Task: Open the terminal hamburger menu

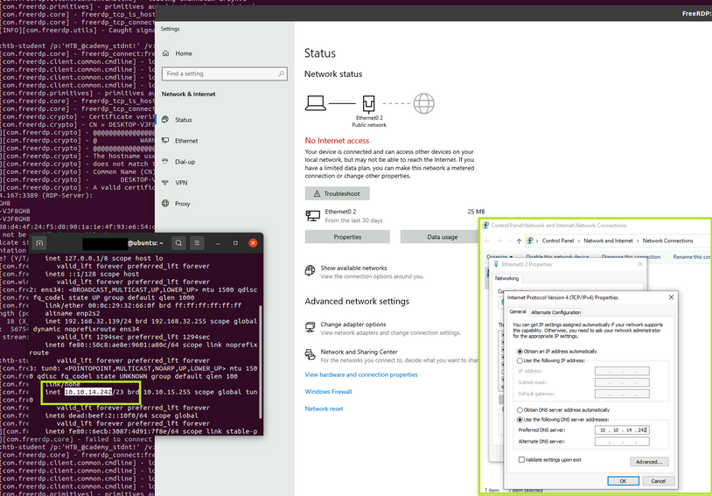Action: point(197,243)
